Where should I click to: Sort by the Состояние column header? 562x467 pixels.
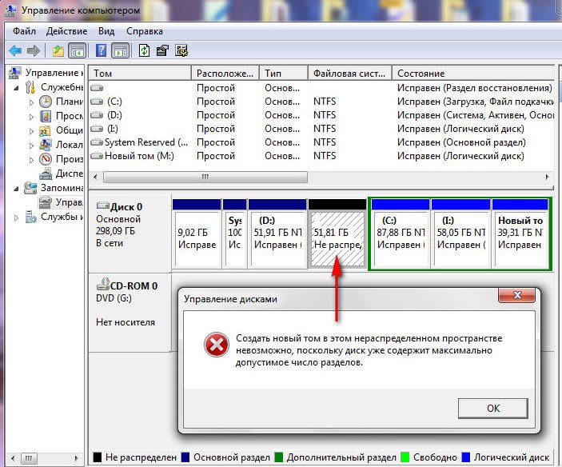473,73
